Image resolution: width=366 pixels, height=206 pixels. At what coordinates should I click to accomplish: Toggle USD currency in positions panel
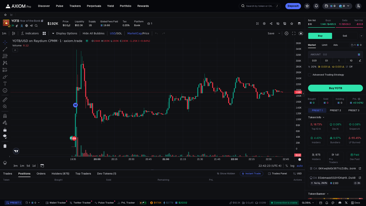297,173
